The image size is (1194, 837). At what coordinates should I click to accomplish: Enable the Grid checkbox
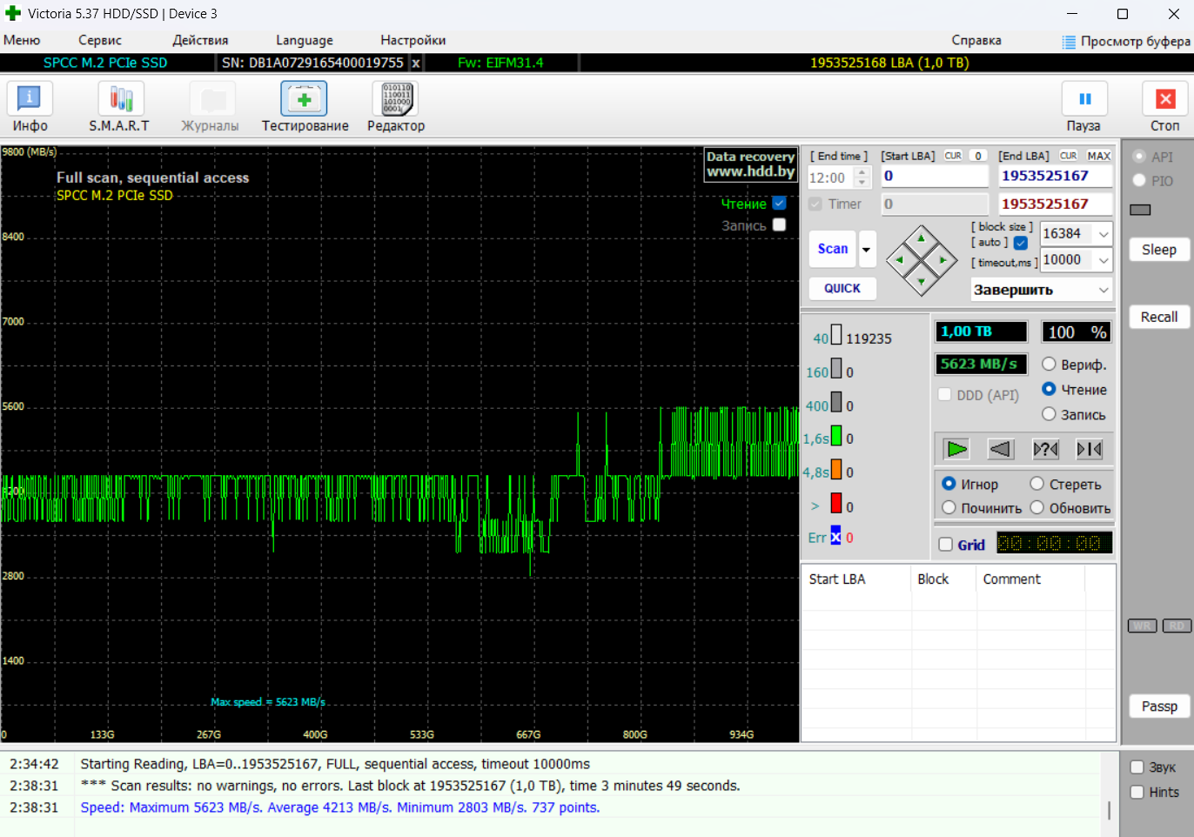[x=946, y=545]
